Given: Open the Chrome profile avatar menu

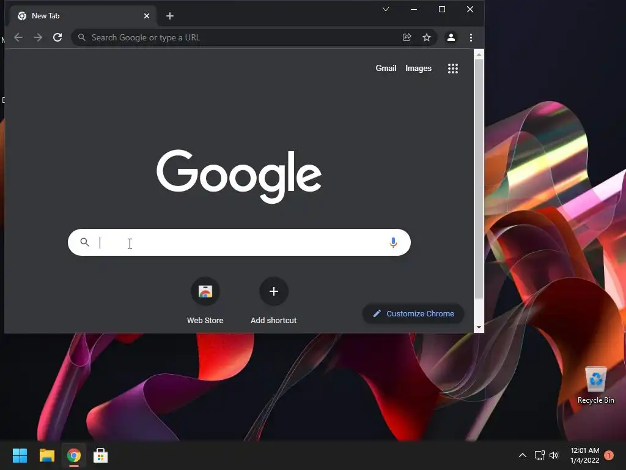Looking at the screenshot, I should tap(451, 37).
